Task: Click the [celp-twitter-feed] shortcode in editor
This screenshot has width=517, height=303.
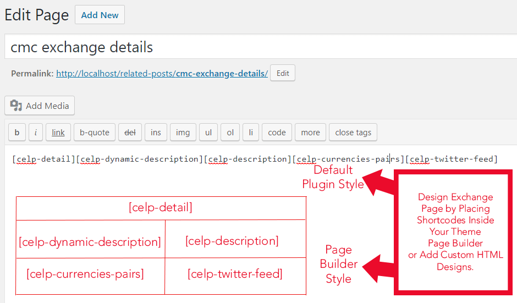Action: [x=451, y=159]
